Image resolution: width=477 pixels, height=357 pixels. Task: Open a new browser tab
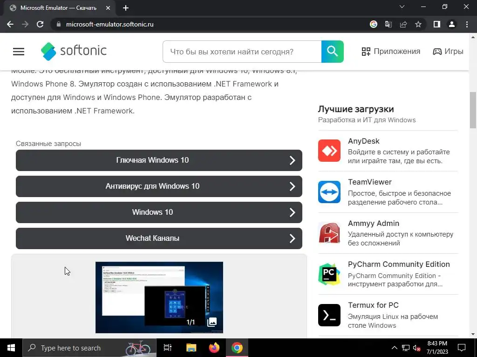pos(126,8)
